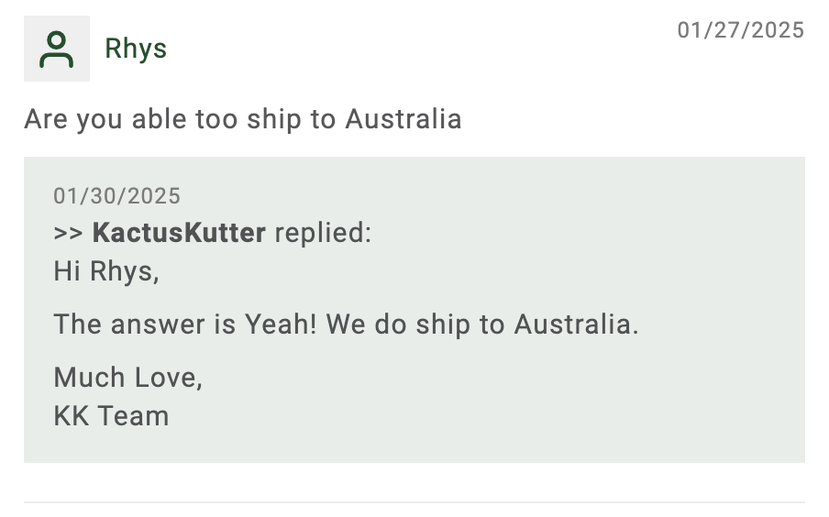Select the question text about shipping
Screen dimensions: 829x517
click(x=243, y=119)
